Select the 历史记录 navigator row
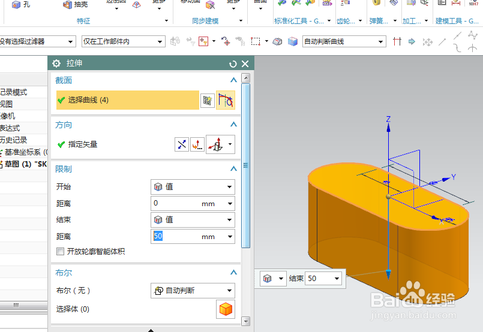The image size is (483, 332). click(23, 140)
